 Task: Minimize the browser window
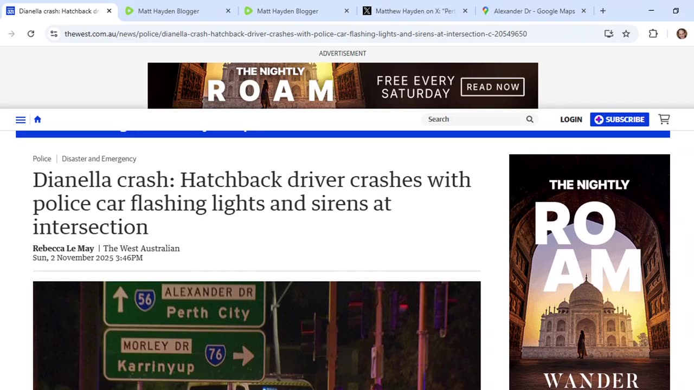(651, 11)
